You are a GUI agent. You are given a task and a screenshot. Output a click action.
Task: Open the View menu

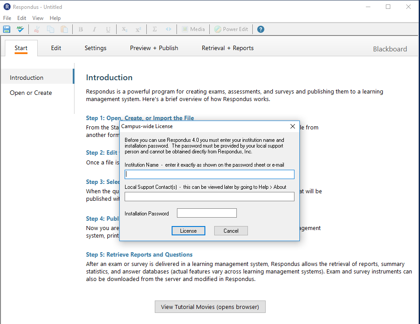click(38, 18)
